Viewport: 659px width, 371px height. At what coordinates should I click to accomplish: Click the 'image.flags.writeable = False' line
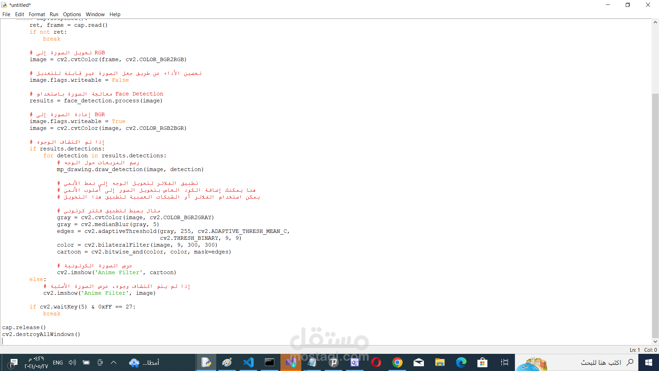(x=79, y=80)
